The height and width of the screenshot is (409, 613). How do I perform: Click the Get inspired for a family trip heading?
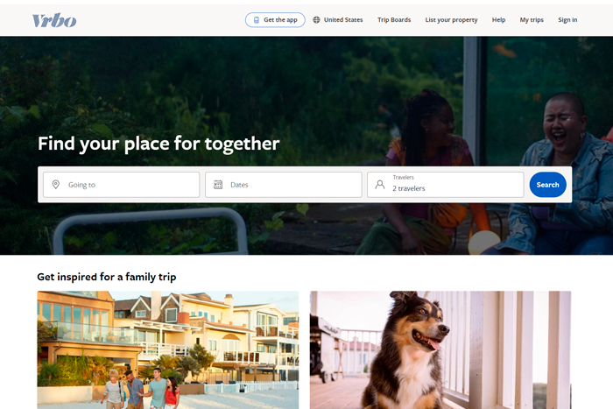[x=107, y=277]
